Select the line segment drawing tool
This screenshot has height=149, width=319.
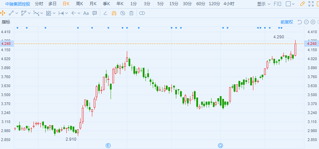coord(11,13)
